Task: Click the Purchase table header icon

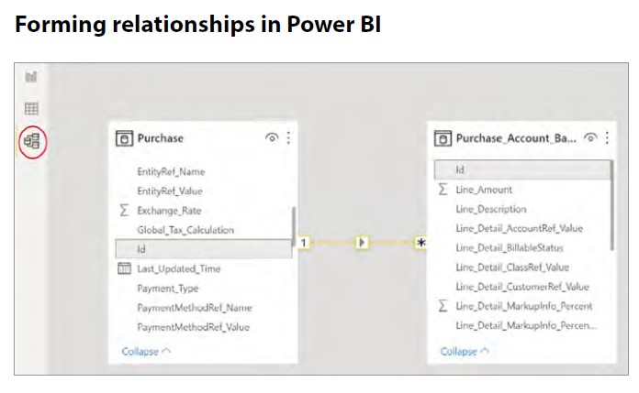Action: point(124,138)
